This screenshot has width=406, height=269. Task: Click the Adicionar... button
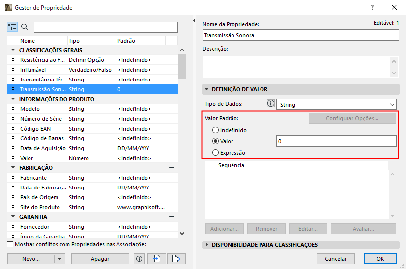225,229
